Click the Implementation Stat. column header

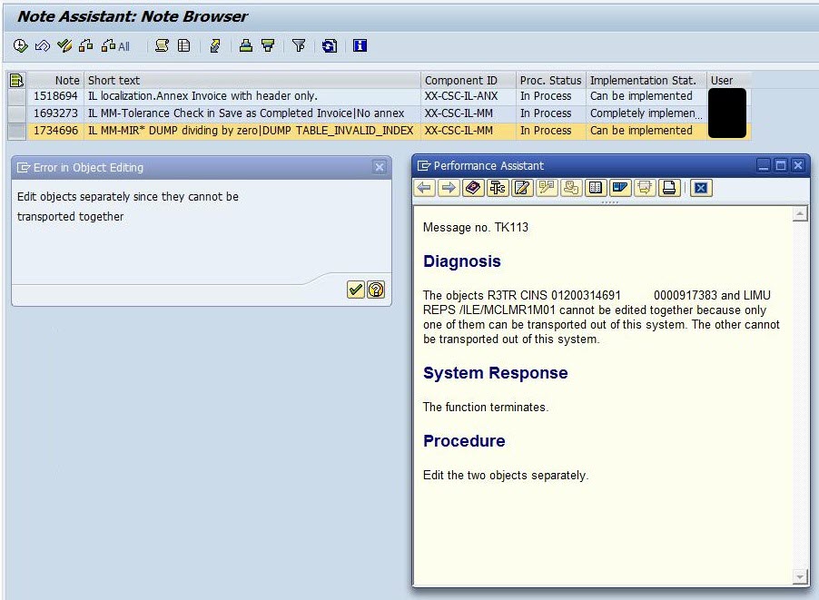646,81
